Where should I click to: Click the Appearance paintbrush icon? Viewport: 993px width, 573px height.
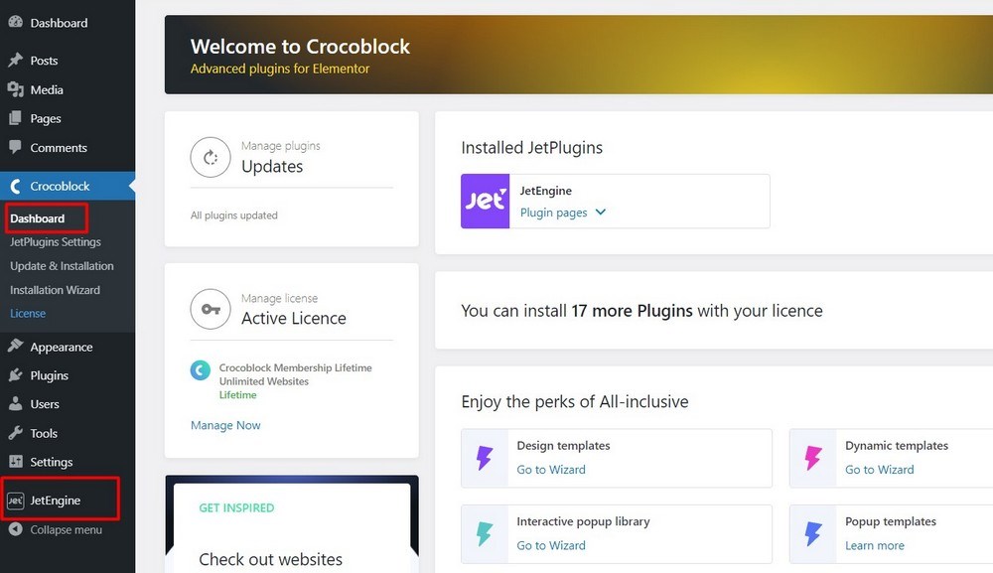tap(15, 346)
